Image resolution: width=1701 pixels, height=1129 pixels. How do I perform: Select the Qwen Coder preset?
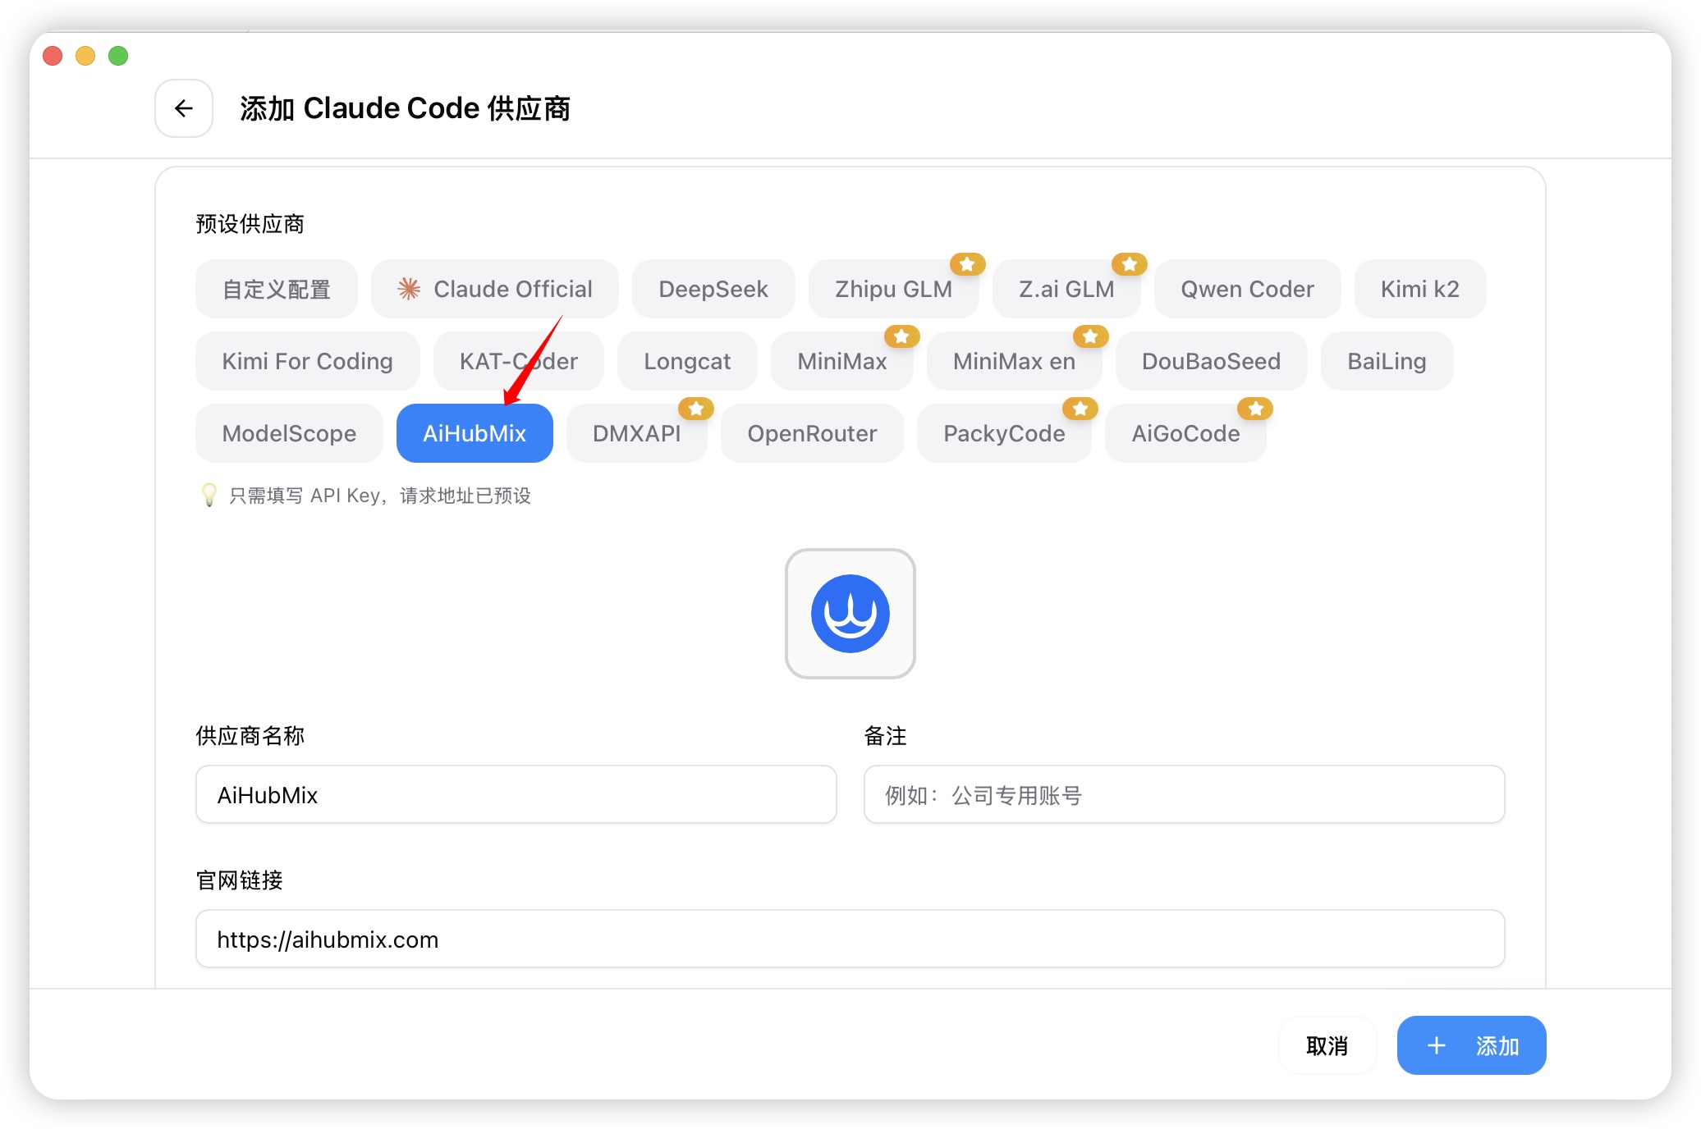[x=1246, y=289]
